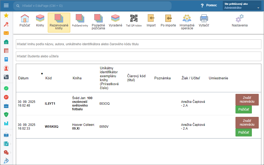
Task: Expand the open book sidebar submenu
Action: [x=7, y=135]
